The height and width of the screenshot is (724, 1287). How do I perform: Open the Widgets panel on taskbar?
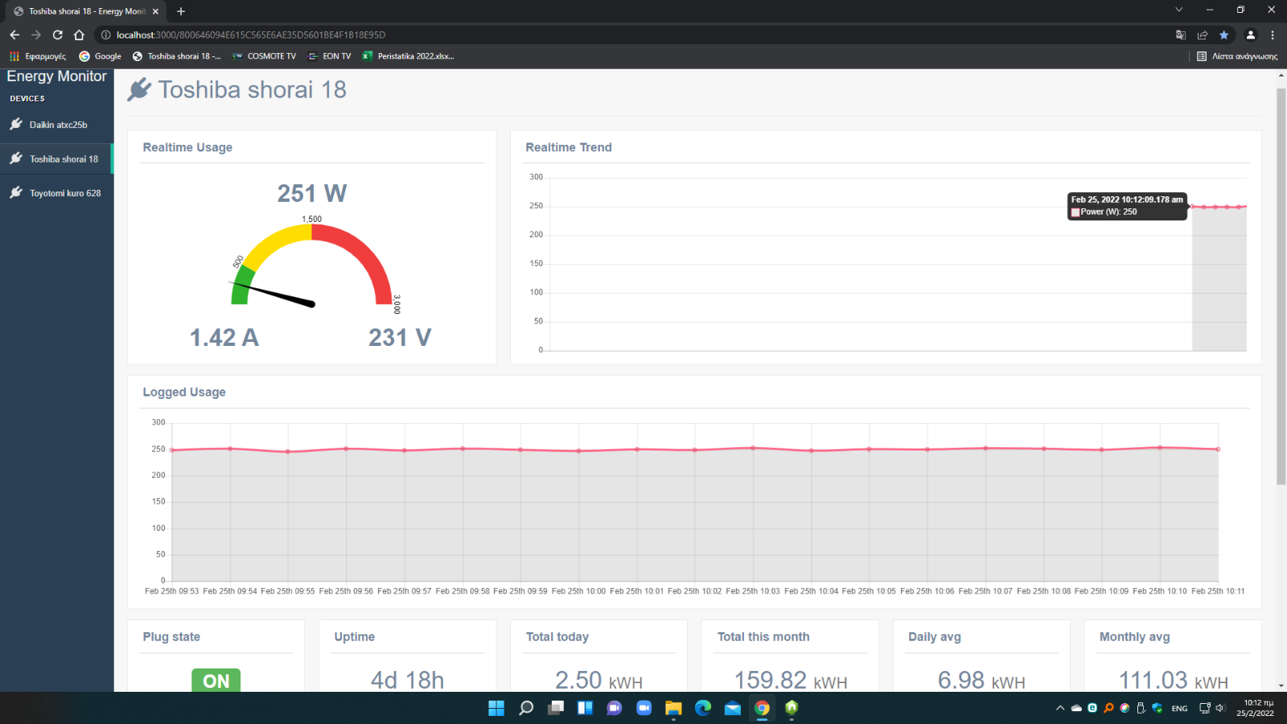click(586, 708)
